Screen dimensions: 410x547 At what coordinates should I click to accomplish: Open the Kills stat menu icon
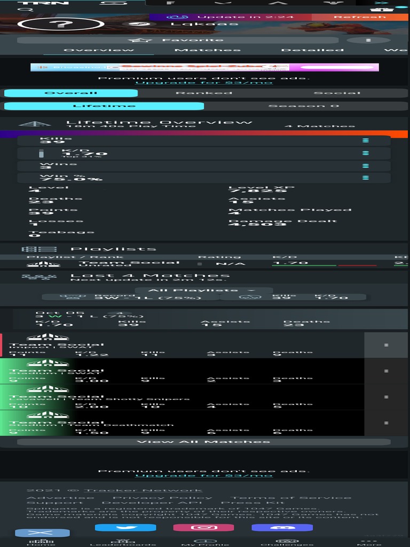366,140
